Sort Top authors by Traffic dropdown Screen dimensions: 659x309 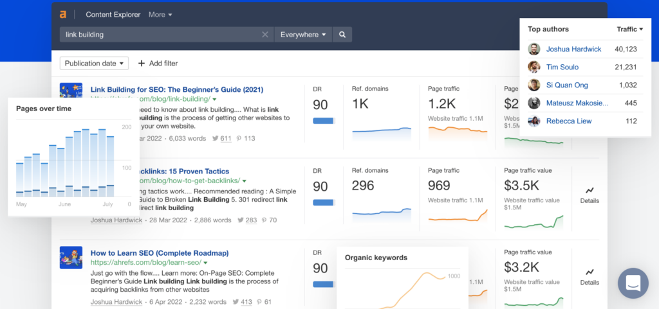pyautogui.click(x=630, y=30)
